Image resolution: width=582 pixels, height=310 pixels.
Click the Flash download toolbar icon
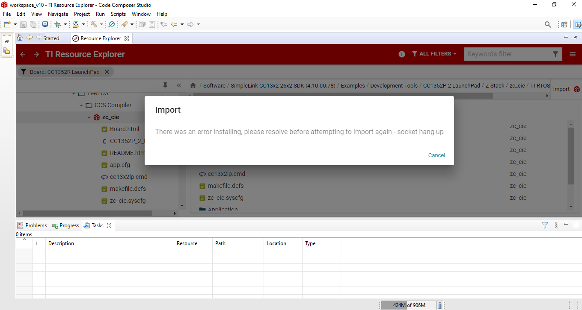tap(76, 24)
